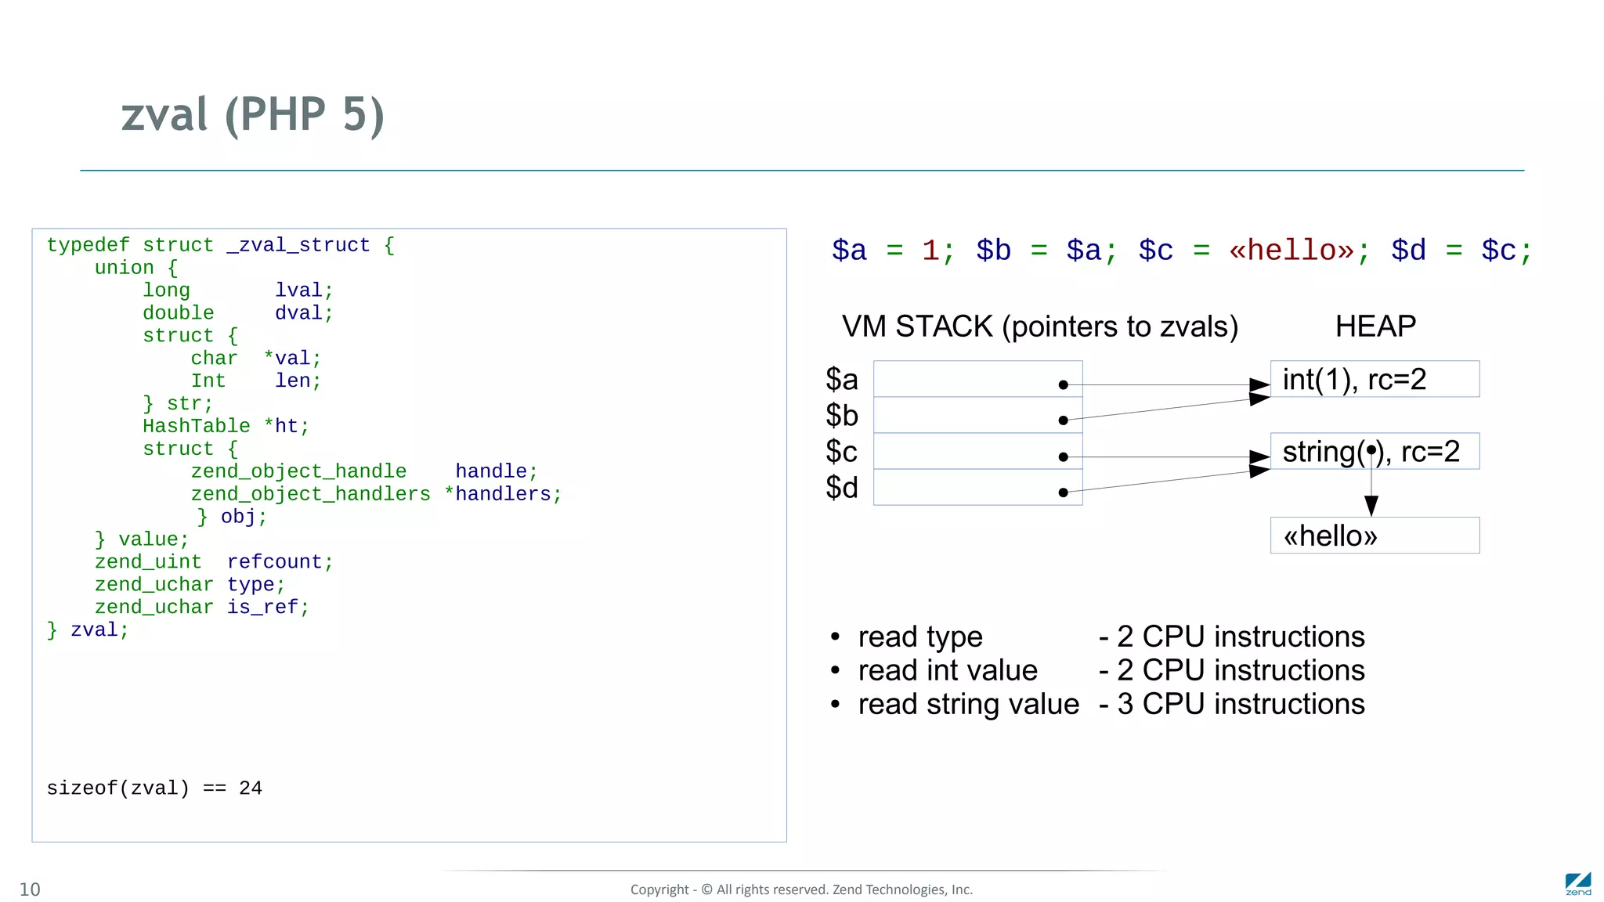
Task: Click the 'double dval;' code line
Action: 238,313
